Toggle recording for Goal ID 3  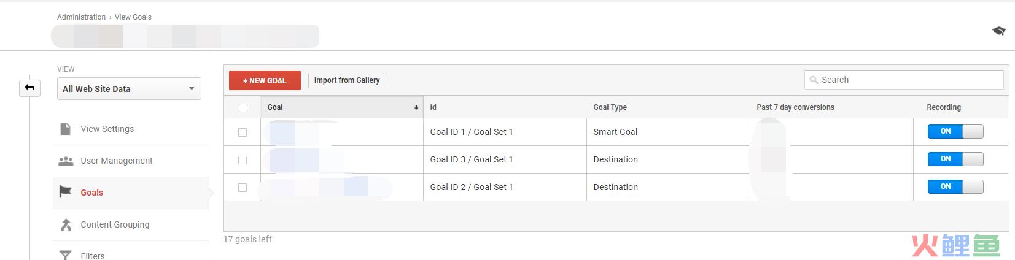[955, 159]
